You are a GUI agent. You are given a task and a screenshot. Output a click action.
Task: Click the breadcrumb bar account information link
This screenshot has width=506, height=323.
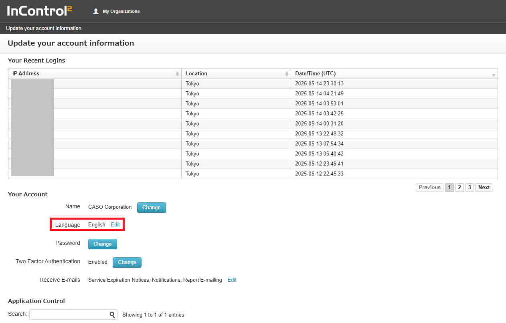pyautogui.click(x=44, y=28)
